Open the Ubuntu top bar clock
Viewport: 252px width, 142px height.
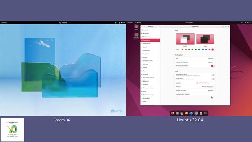coord(189,23)
